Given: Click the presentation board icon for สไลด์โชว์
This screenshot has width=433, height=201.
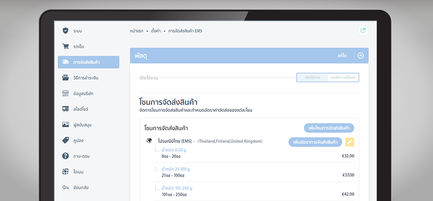Looking at the screenshot, I should 65,109.
